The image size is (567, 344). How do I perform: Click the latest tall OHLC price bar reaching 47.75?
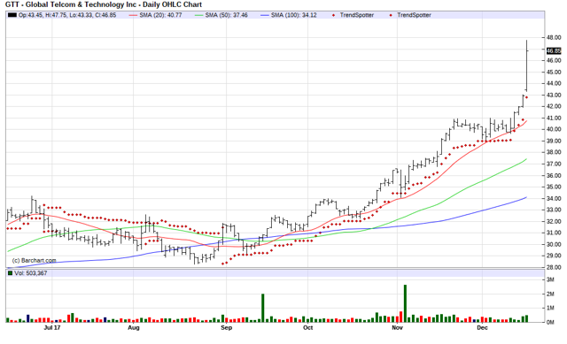526,65
